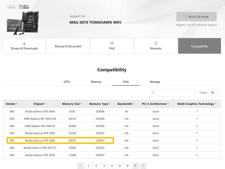The width and height of the screenshot is (225, 169).
Task: Click the PCI-E Architecture header label
Action: coord(154,104)
